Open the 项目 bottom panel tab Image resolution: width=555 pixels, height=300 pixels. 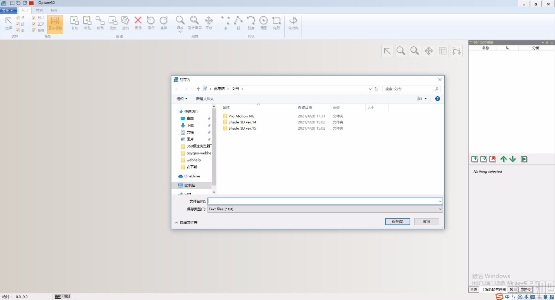pos(513,290)
